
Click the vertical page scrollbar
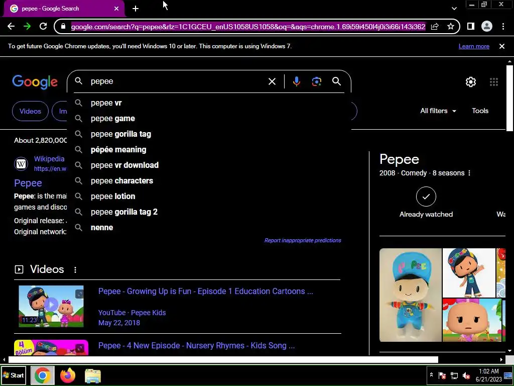[509, 98]
